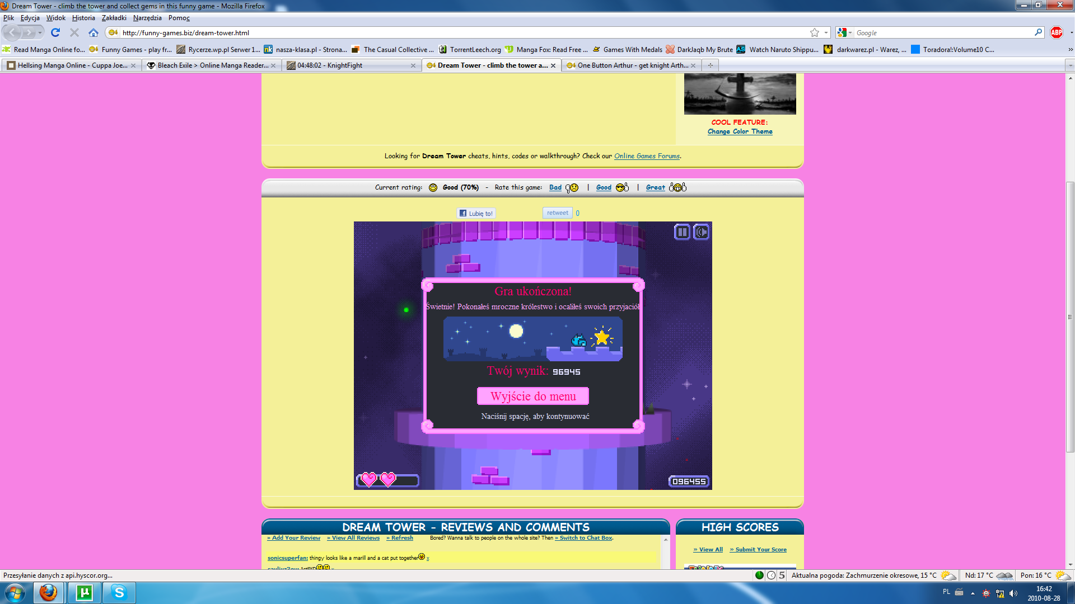
Task: Click the Facebook Lubię to! button
Action: coord(476,213)
